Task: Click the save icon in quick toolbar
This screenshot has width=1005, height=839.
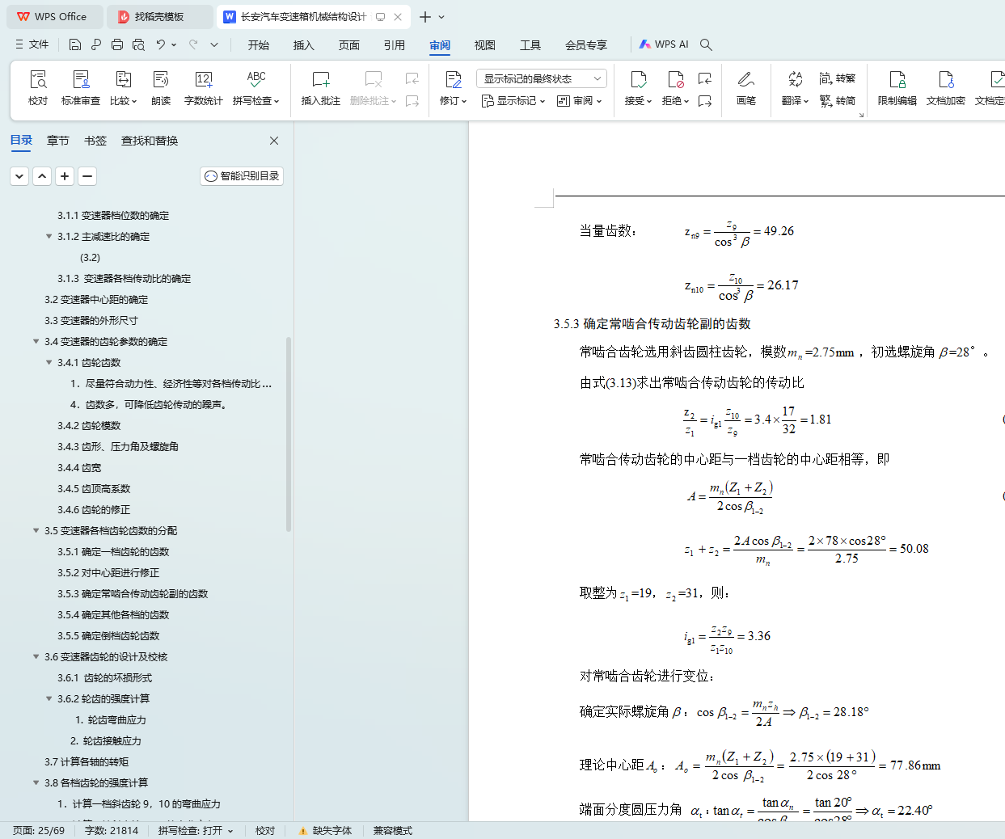Action: click(75, 44)
